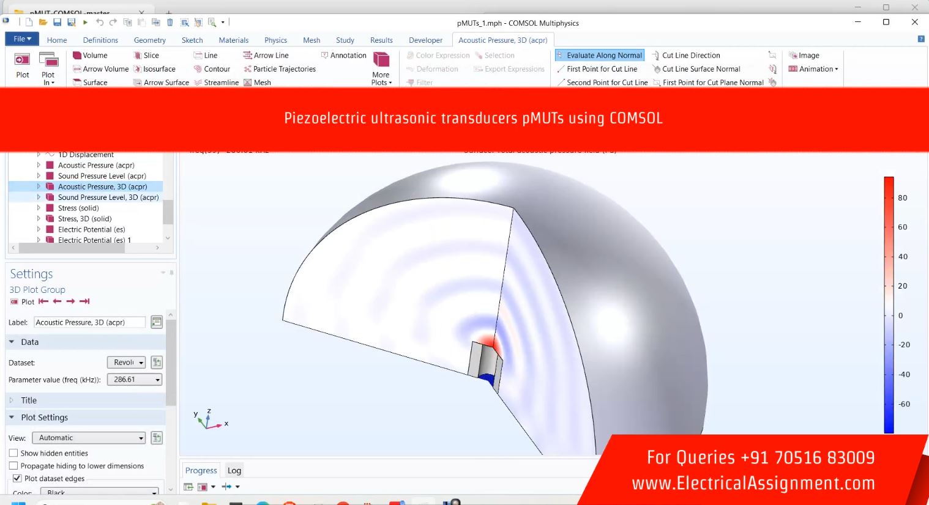Image resolution: width=929 pixels, height=505 pixels.
Task: Insert a Particle Trajectories plot
Action: tap(247, 69)
